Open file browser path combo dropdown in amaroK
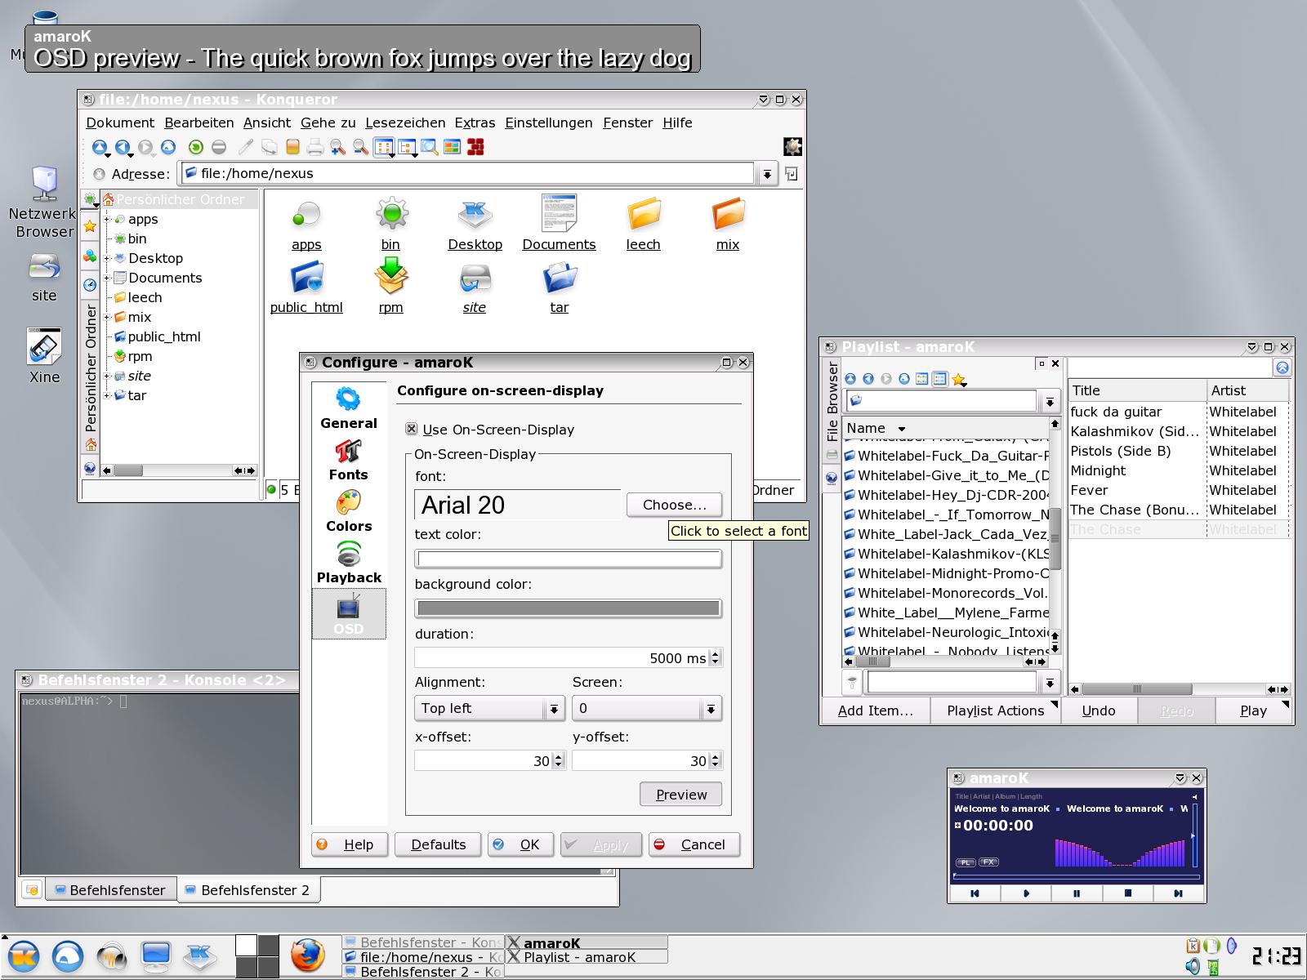The width and height of the screenshot is (1307, 980). click(1050, 402)
